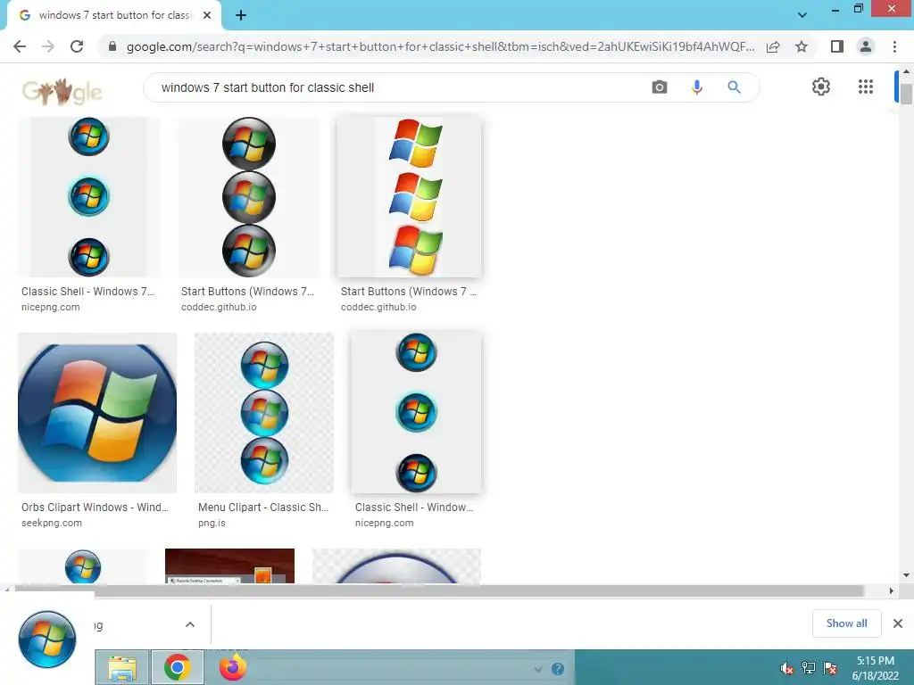The height and width of the screenshot is (685, 914).
Task: Click the horizontal page scrollbar
Action: coord(439,590)
